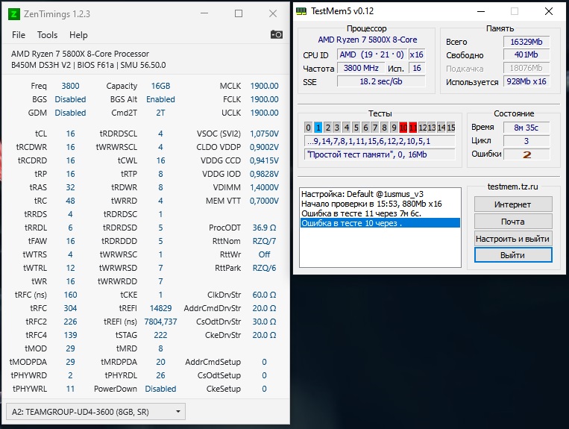The image size is (569, 429).
Task: Click the Cmd2T value 2T
Action: (x=160, y=113)
